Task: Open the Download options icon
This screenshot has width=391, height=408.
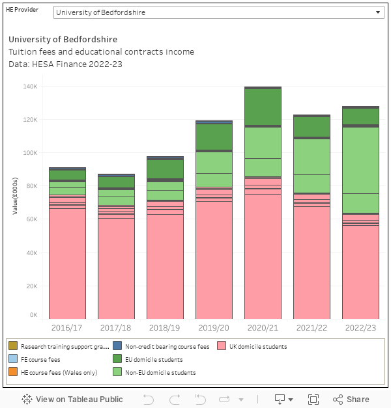Action: pyautogui.click(x=280, y=399)
